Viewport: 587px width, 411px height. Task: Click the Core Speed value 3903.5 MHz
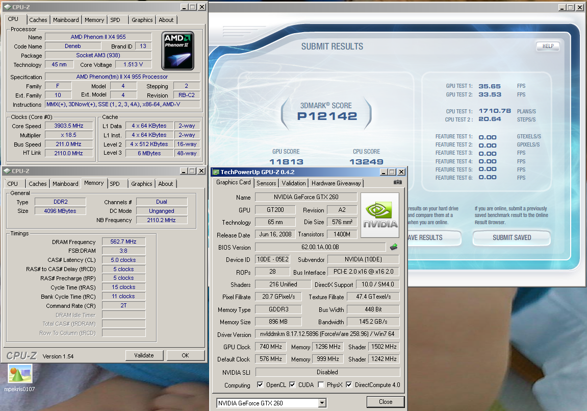(69, 126)
